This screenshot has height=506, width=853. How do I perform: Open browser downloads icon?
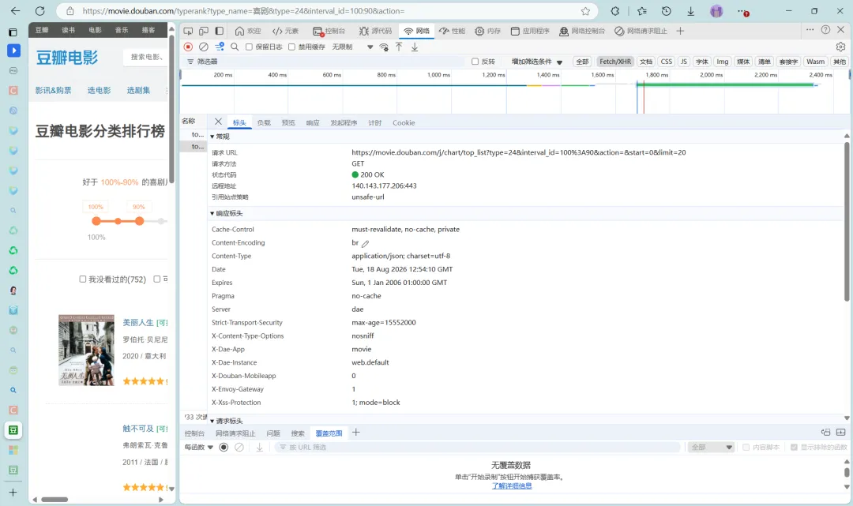pos(691,11)
